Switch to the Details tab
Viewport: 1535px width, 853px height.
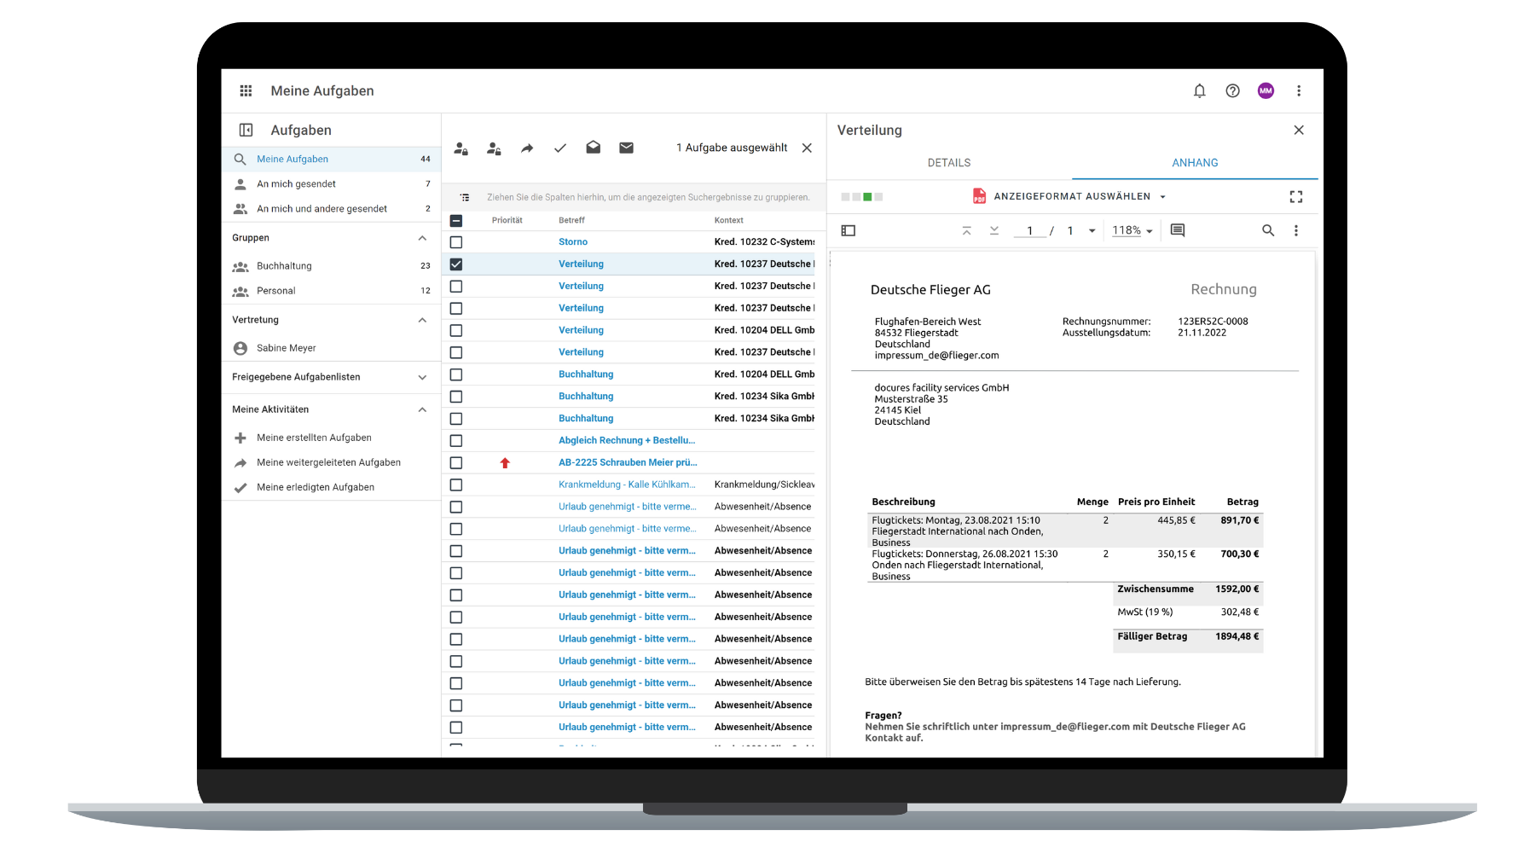948,162
